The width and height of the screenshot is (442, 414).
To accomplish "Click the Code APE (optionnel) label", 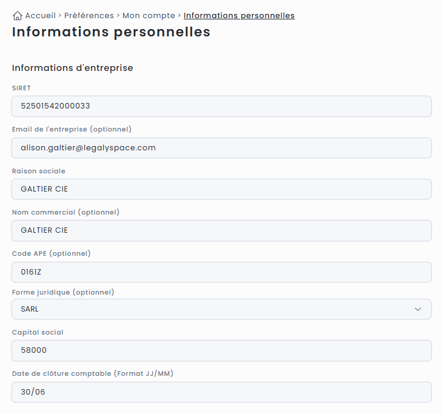I will (51, 253).
